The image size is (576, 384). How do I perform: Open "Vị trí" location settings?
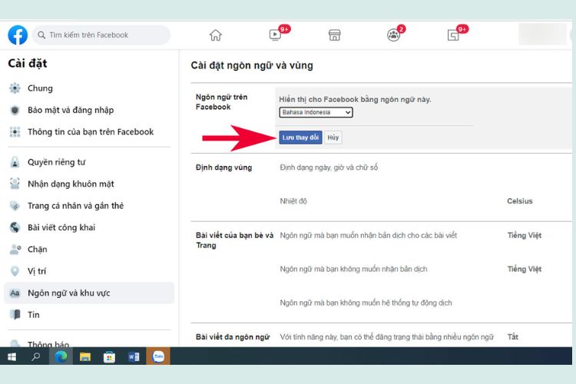click(x=37, y=271)
